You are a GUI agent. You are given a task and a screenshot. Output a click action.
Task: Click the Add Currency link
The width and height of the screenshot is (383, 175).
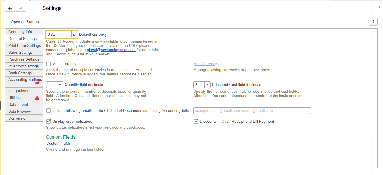(x=205, y=64)
